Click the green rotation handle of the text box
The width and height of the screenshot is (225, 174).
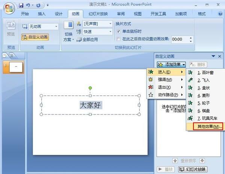click(90, 88)
